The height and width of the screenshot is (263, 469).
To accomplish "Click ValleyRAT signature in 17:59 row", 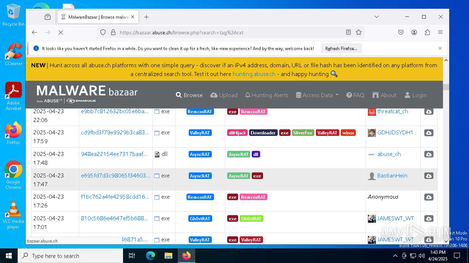I will 200,133.
